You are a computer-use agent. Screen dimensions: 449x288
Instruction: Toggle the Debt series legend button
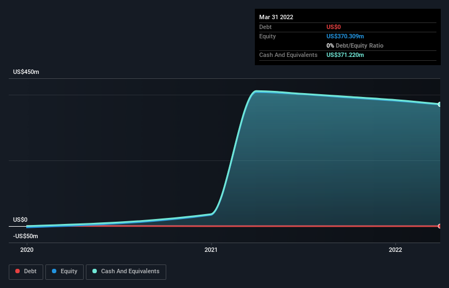coord(26,272)
